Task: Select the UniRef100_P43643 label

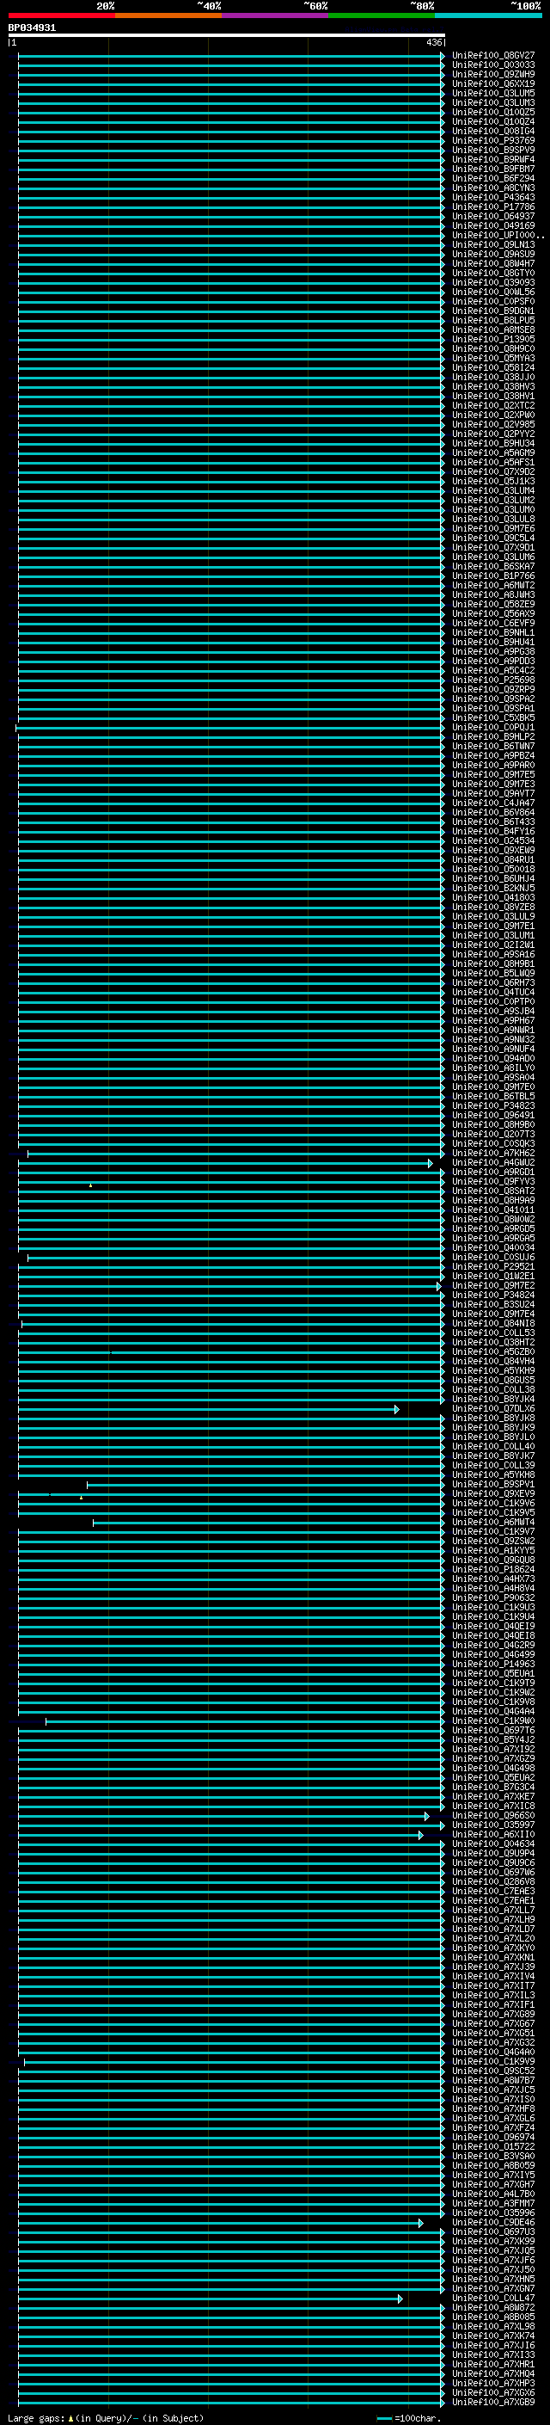Action: (493, 197)
